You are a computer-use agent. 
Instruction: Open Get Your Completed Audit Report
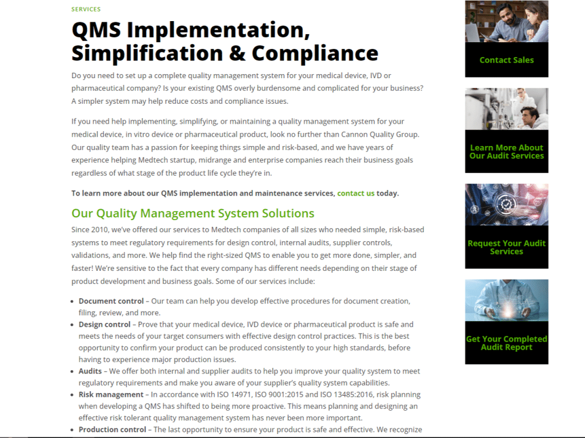coord(506,343)
